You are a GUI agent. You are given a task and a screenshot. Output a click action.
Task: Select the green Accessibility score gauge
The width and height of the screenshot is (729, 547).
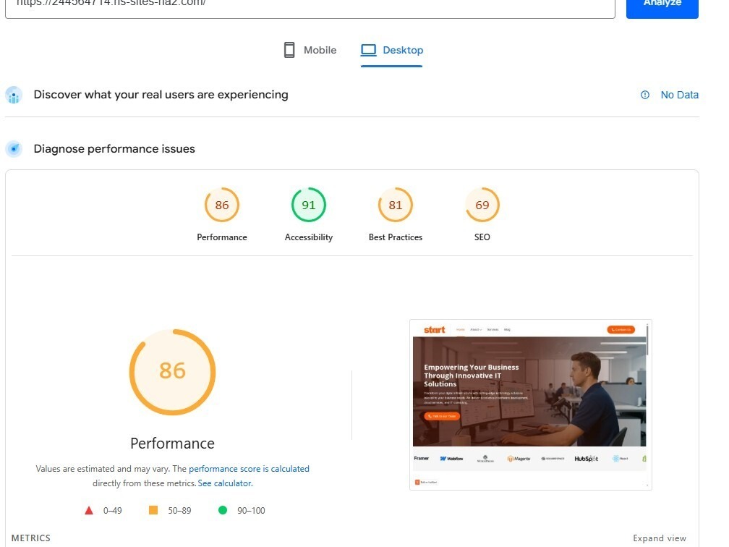[308, 204]
